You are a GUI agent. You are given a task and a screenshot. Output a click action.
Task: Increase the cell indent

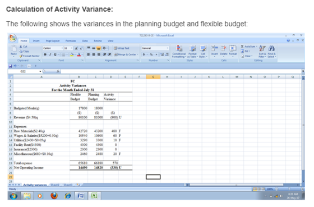click(x=109, y=54)
